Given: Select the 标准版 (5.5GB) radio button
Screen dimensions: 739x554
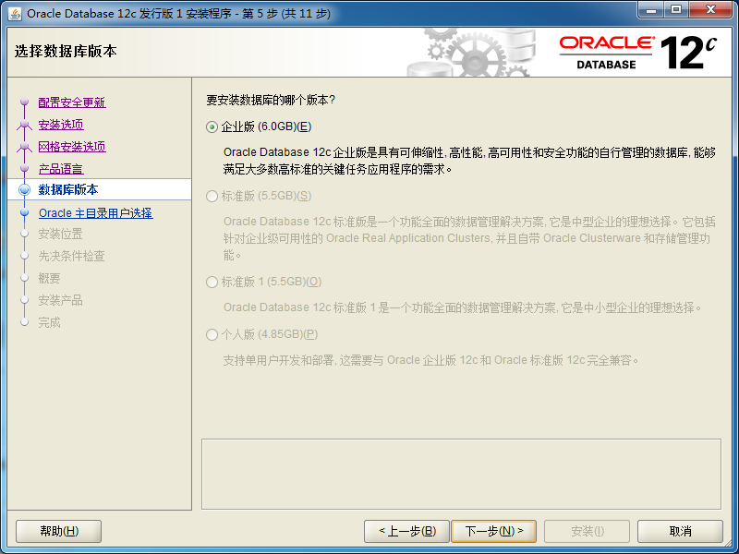Looking at the screenshot, I should tap(212, 196).
